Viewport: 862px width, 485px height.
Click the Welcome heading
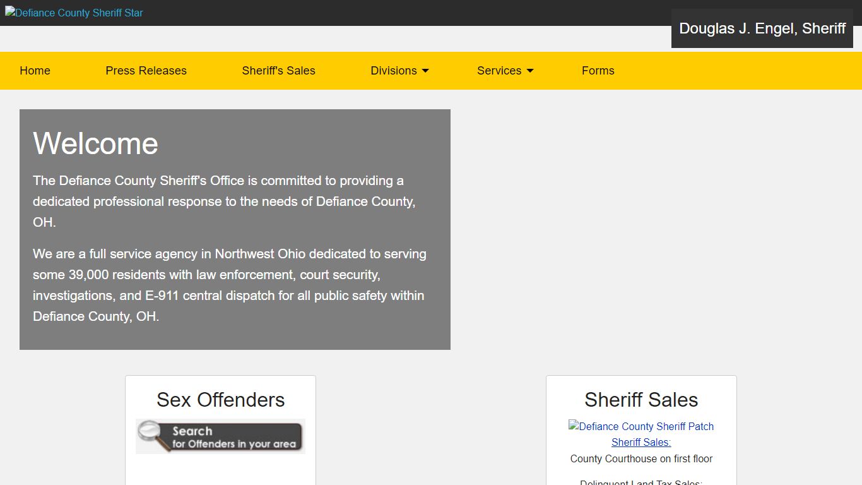(95, 143)
